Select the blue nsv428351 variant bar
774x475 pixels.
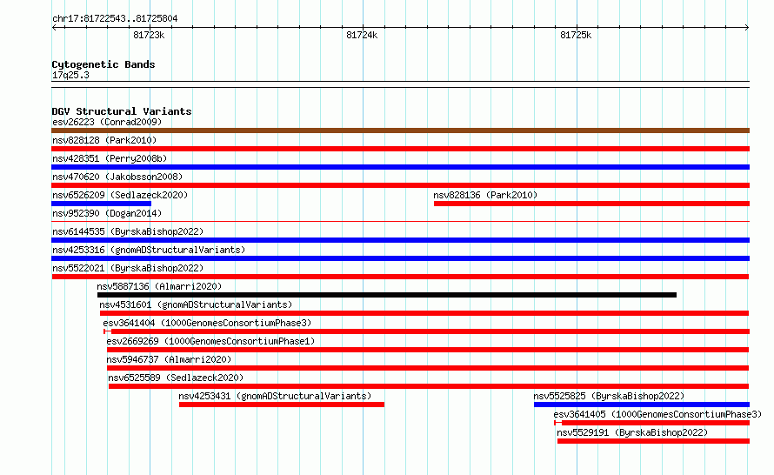pyautogui.click(x=400, y=167)
